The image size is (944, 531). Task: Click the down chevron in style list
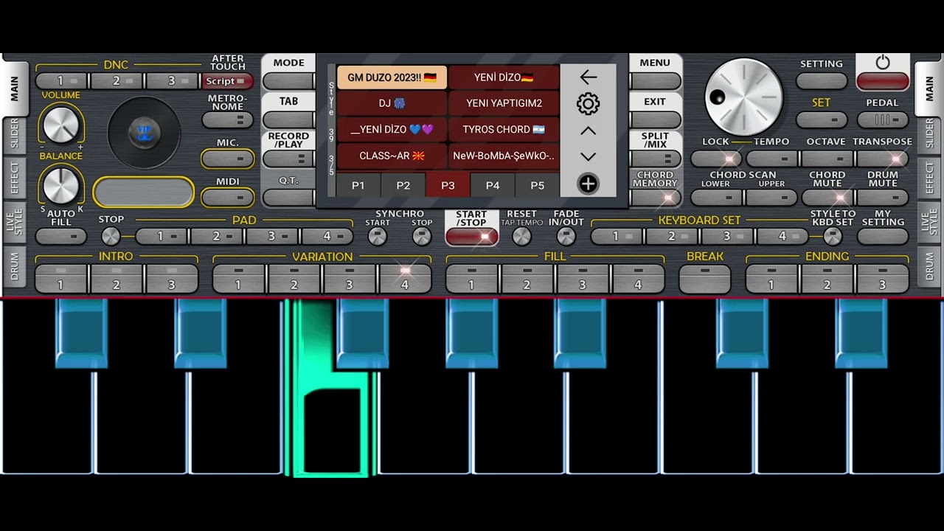pos(588,156)
